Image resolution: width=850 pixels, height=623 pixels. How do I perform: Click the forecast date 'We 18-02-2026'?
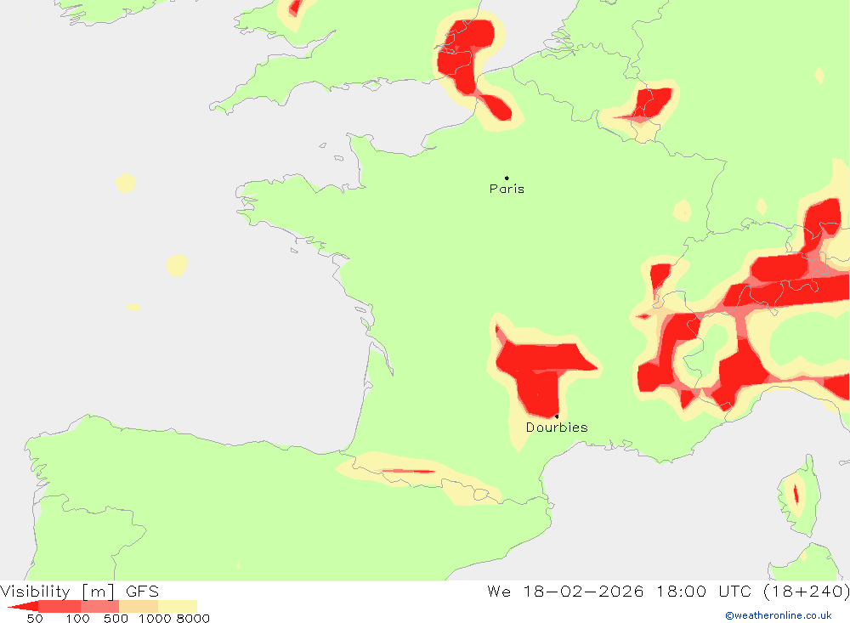pyautogui.click(x=565, y=591)
